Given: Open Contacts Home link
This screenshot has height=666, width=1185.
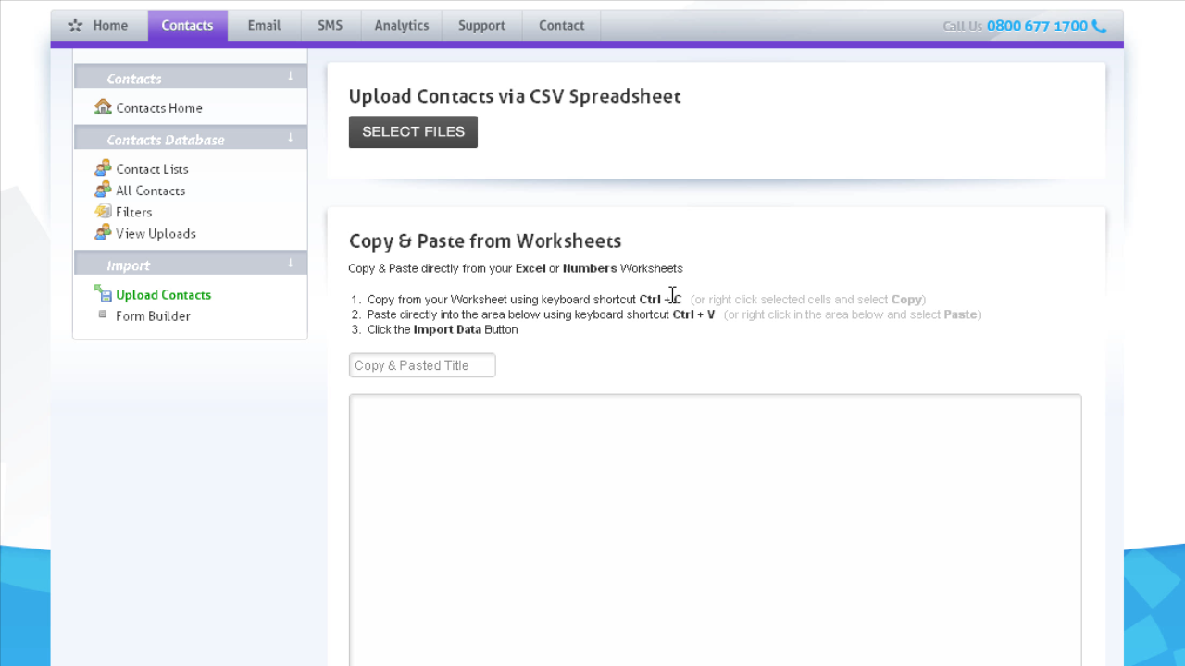Looking at the screenshot, I should tap(159, 108).
